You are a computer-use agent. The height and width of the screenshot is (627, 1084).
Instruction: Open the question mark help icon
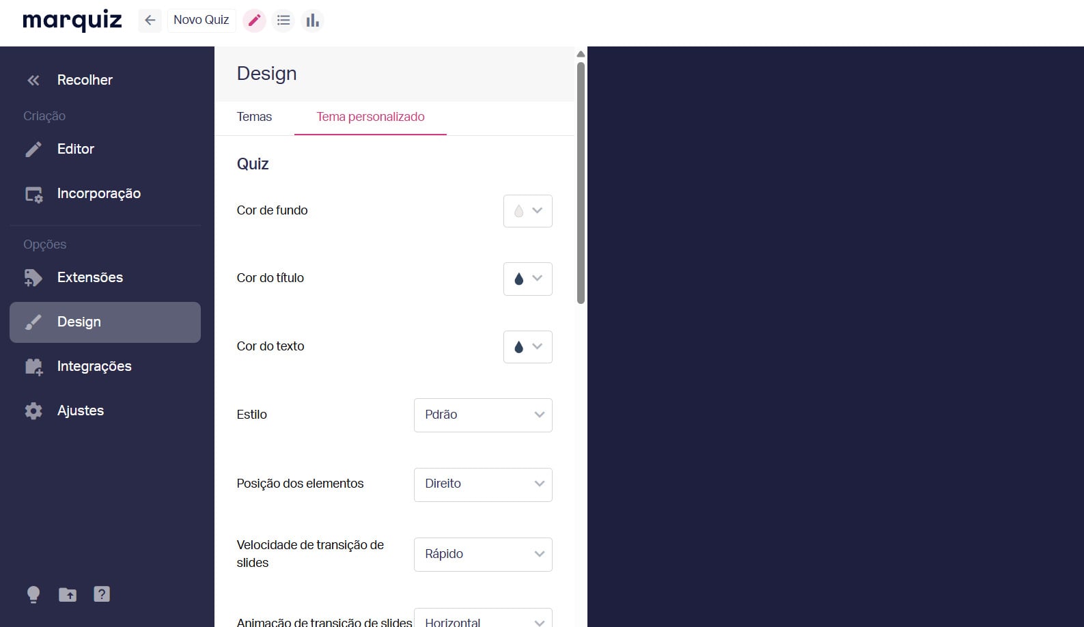click(x=102, y=594)
